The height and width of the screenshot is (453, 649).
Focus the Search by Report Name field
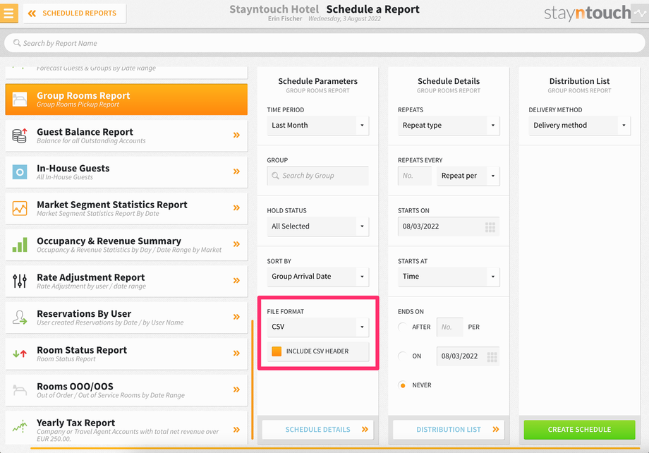click(x=324, y=43)
